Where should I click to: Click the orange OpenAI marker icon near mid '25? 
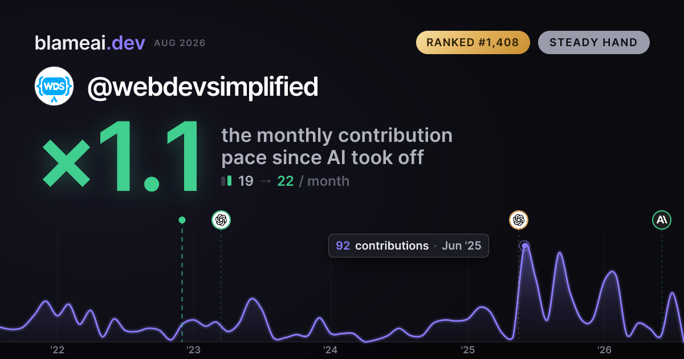pyautogui.click(x=519, y=220)
